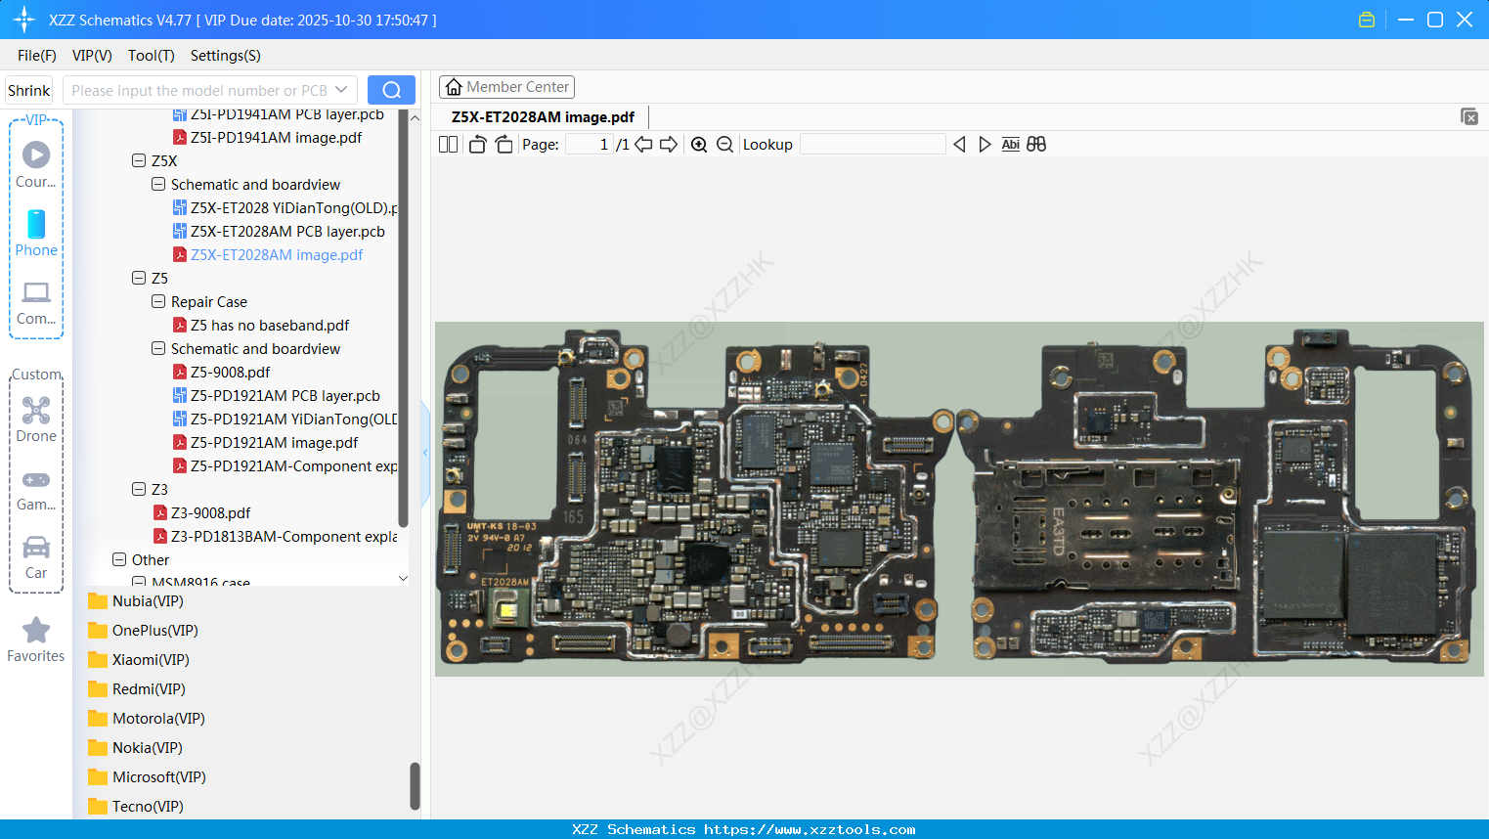Collapse the Repair Case folder node

click(x=158, y=301)
